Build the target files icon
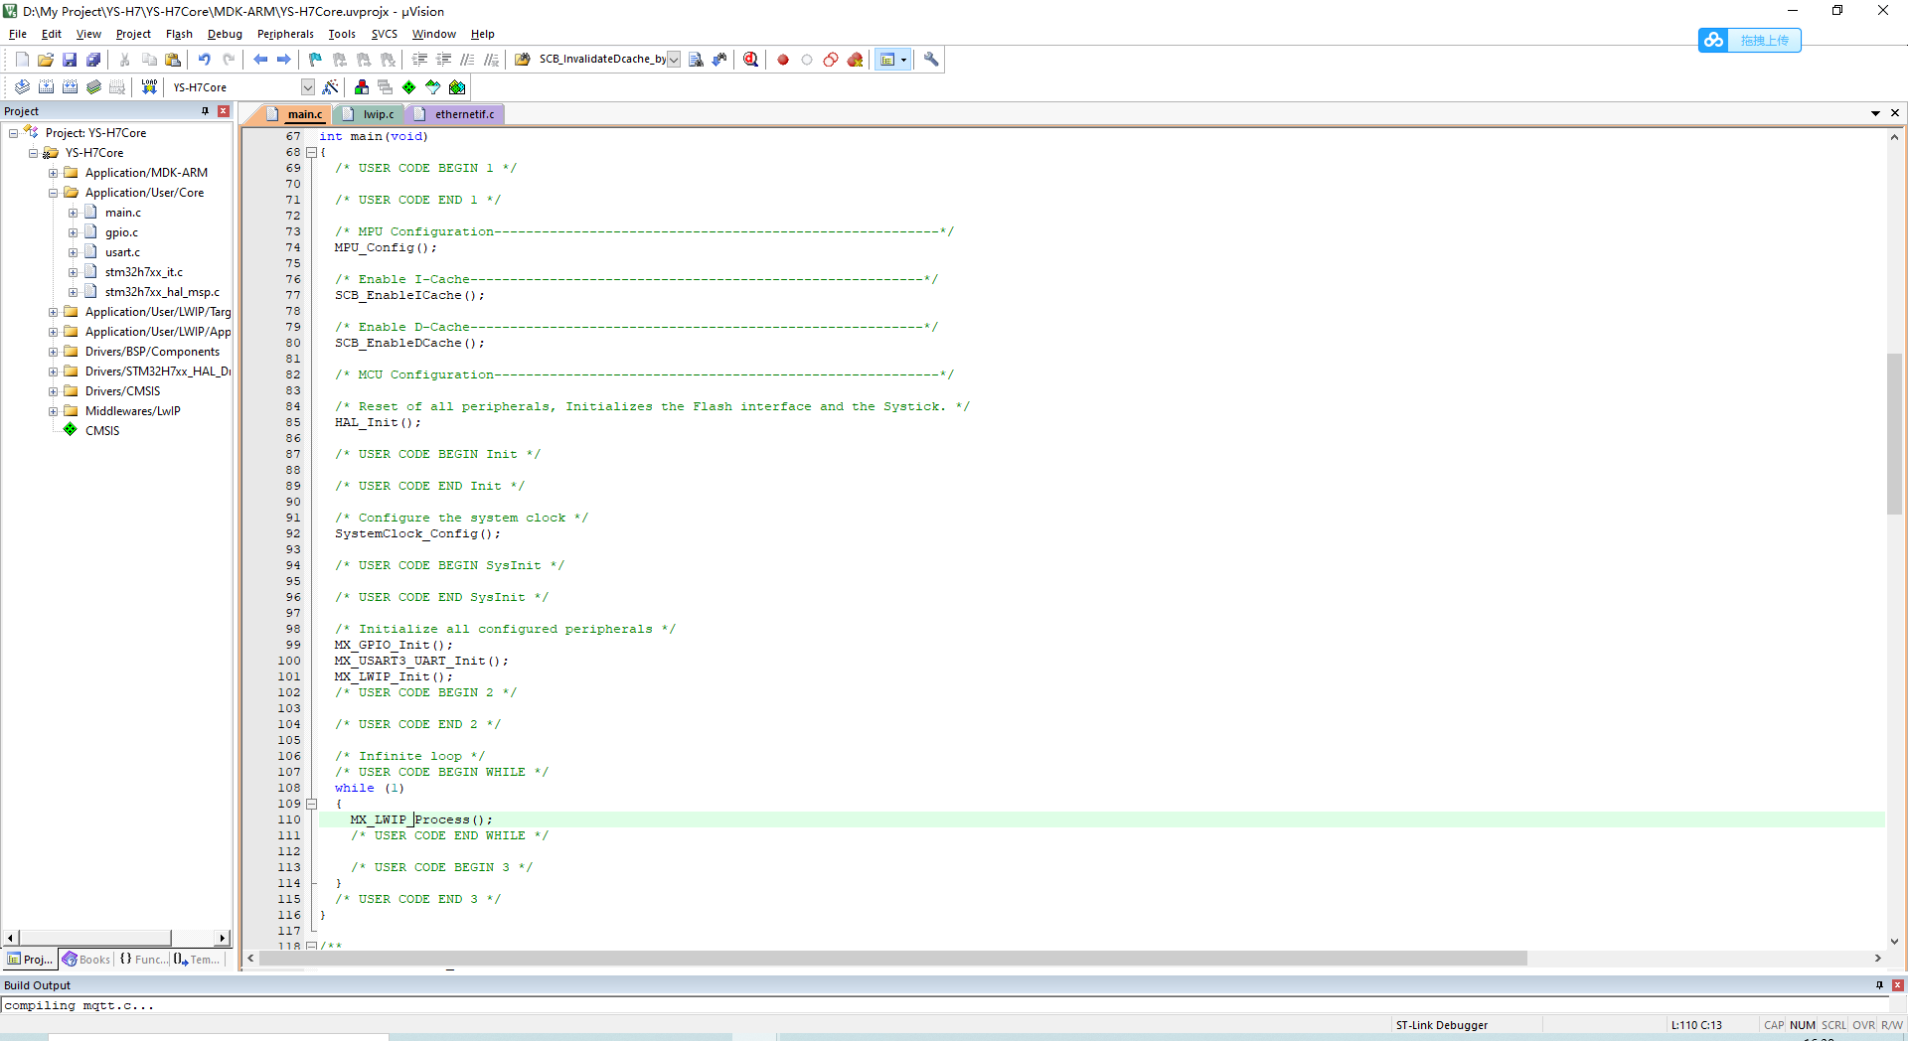Image resolution: width=1908 pixels, height=1041 pixels. point(46,87)
